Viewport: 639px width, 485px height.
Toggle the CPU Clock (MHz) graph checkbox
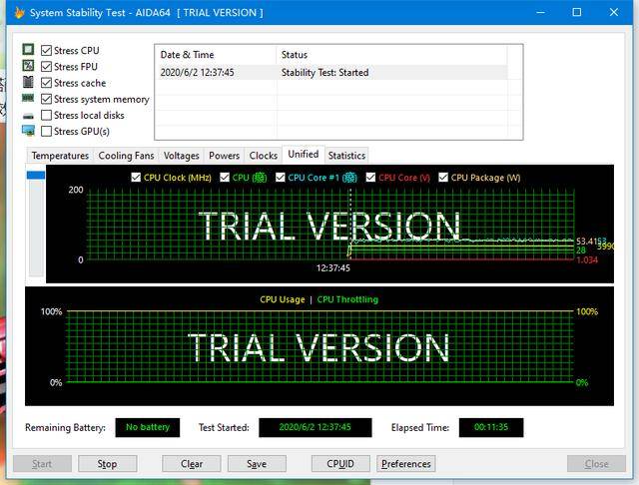(136, 178)
